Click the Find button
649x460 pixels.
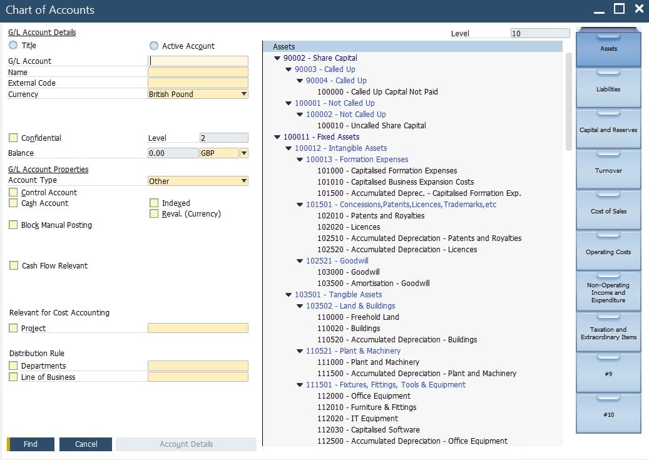tap(31, 444)
